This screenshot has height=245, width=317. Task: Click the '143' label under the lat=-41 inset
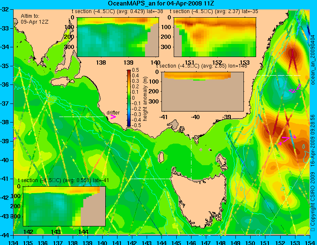(56, 231)
